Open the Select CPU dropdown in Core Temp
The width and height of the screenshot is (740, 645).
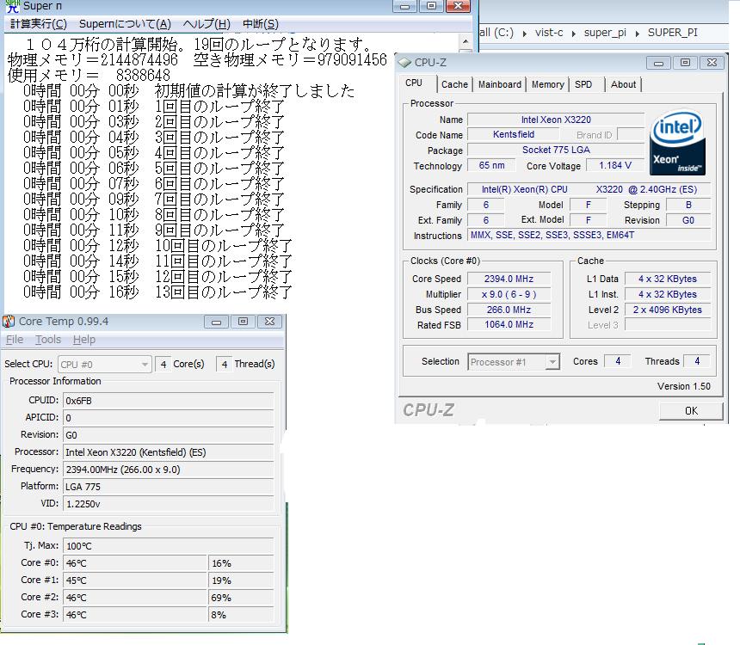105,365
